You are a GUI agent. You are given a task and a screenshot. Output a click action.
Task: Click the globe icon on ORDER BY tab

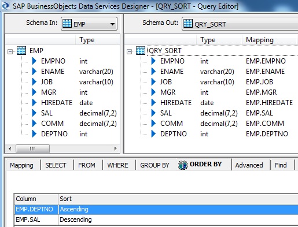183,165
